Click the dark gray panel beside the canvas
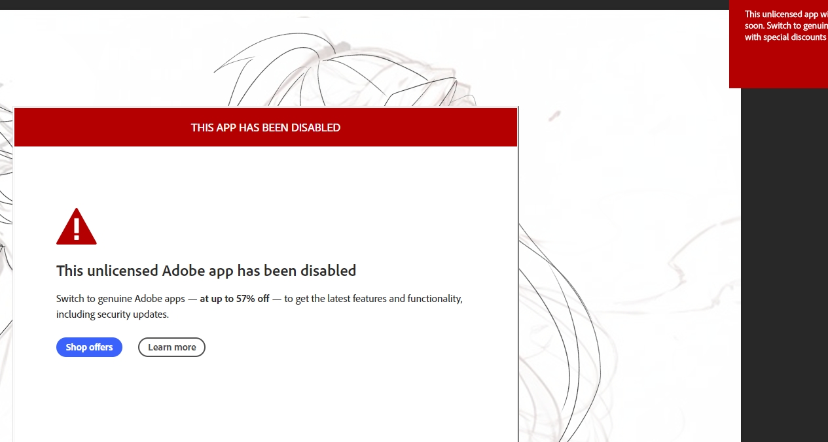The image size is (828, 442). (784, 262)
